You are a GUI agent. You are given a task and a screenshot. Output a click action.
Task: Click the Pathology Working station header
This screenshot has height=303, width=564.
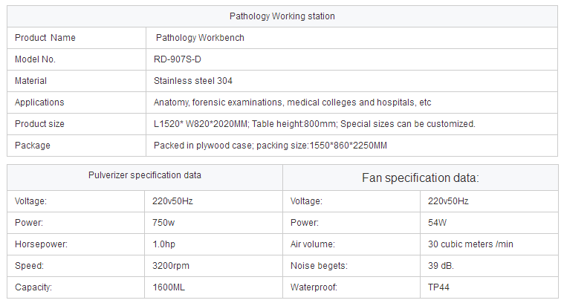tap(282, 16)
